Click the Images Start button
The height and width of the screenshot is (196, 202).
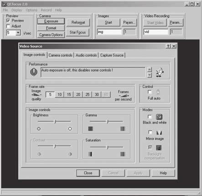[x=109, y=22]
